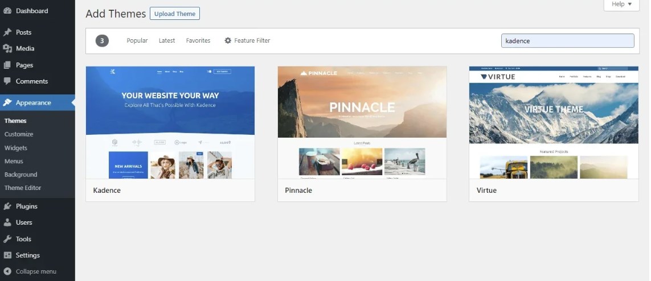Select the Virtue theme preview thumbnail
The height and width of the screenshot is (281, 651).
554,123
